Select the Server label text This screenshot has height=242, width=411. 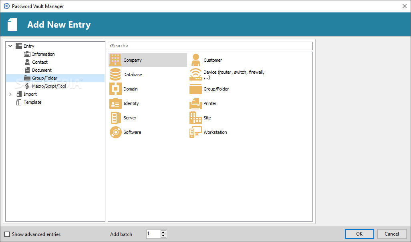point(130,118)
